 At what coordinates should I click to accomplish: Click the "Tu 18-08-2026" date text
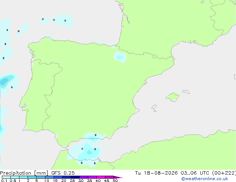coord(156,173)
